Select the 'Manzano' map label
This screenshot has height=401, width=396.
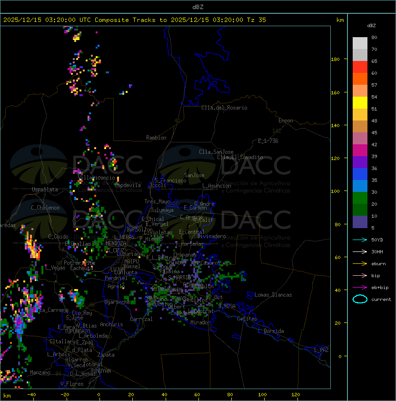click(40, 372)
